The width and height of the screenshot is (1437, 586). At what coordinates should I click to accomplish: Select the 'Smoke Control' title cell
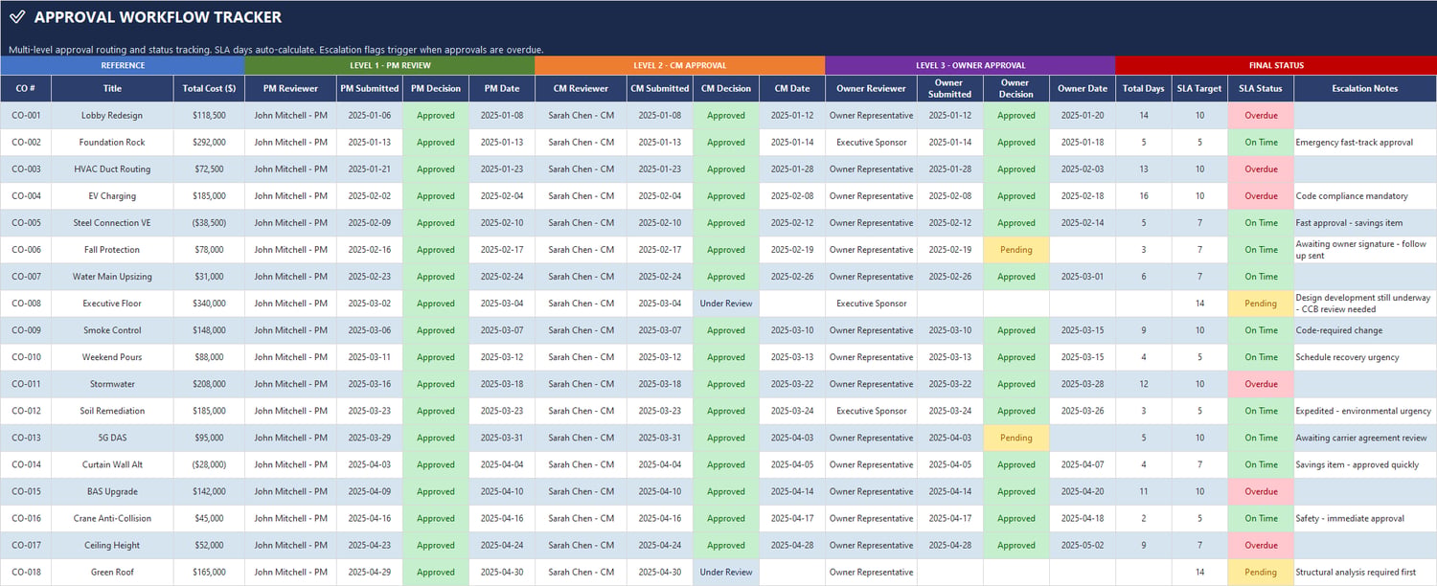tap(113, 329)
